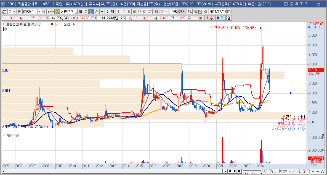Select the 15 interval button
The width and height of the screenshot is (327, 175).
click(x=139, y=12)
